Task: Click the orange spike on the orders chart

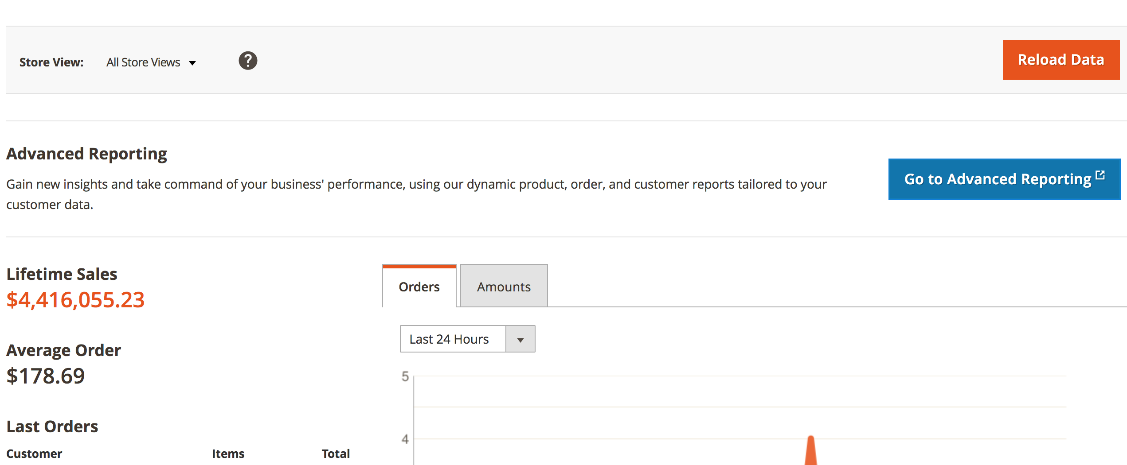Action: tap(811, 452)
